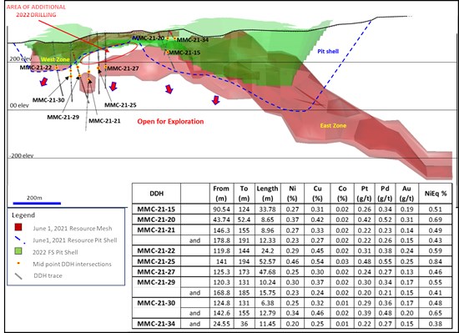Click the MMC-21-20 cell in the table
The image size is (459, 333).
click(x=157, y=219)
